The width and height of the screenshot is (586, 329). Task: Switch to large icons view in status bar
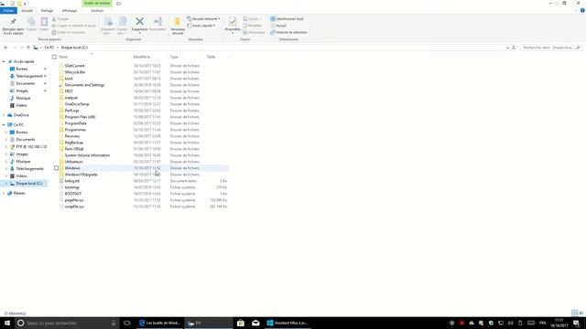coord(581,313)
